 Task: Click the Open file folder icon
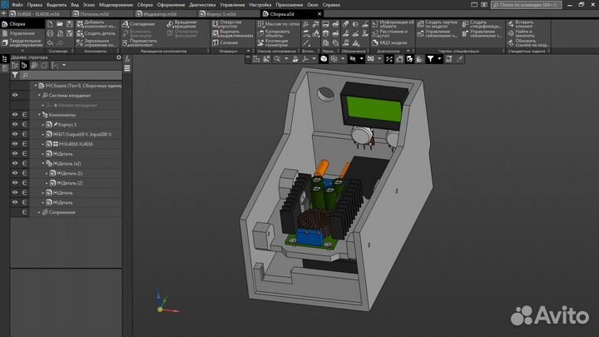(60, 23)
